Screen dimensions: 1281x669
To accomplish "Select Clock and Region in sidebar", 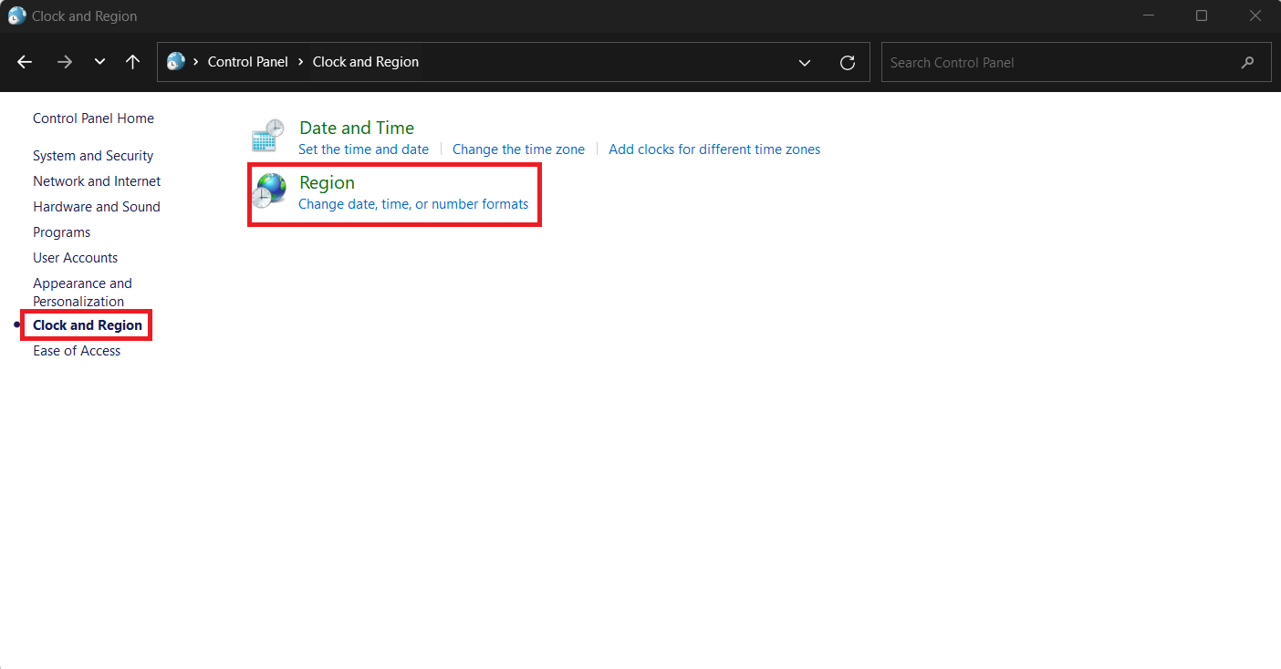I will tap(88, 325).
